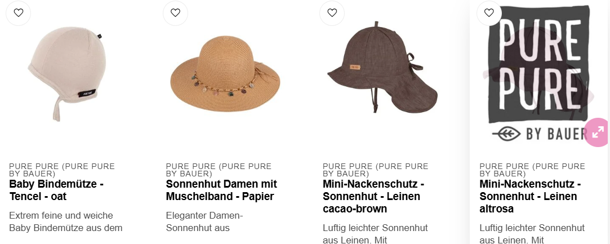Open Mini-Nackenschutz Leinen cacao-brown title

(373, 196)
